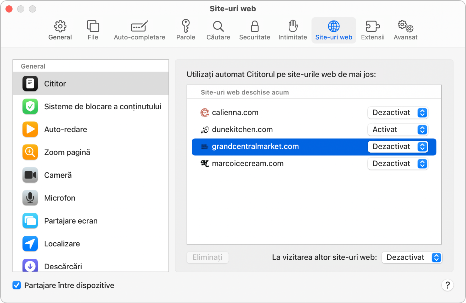Screen dimensions: 466x303
Task: Select the Localizare arrow icon
Action: click(30, 243)
